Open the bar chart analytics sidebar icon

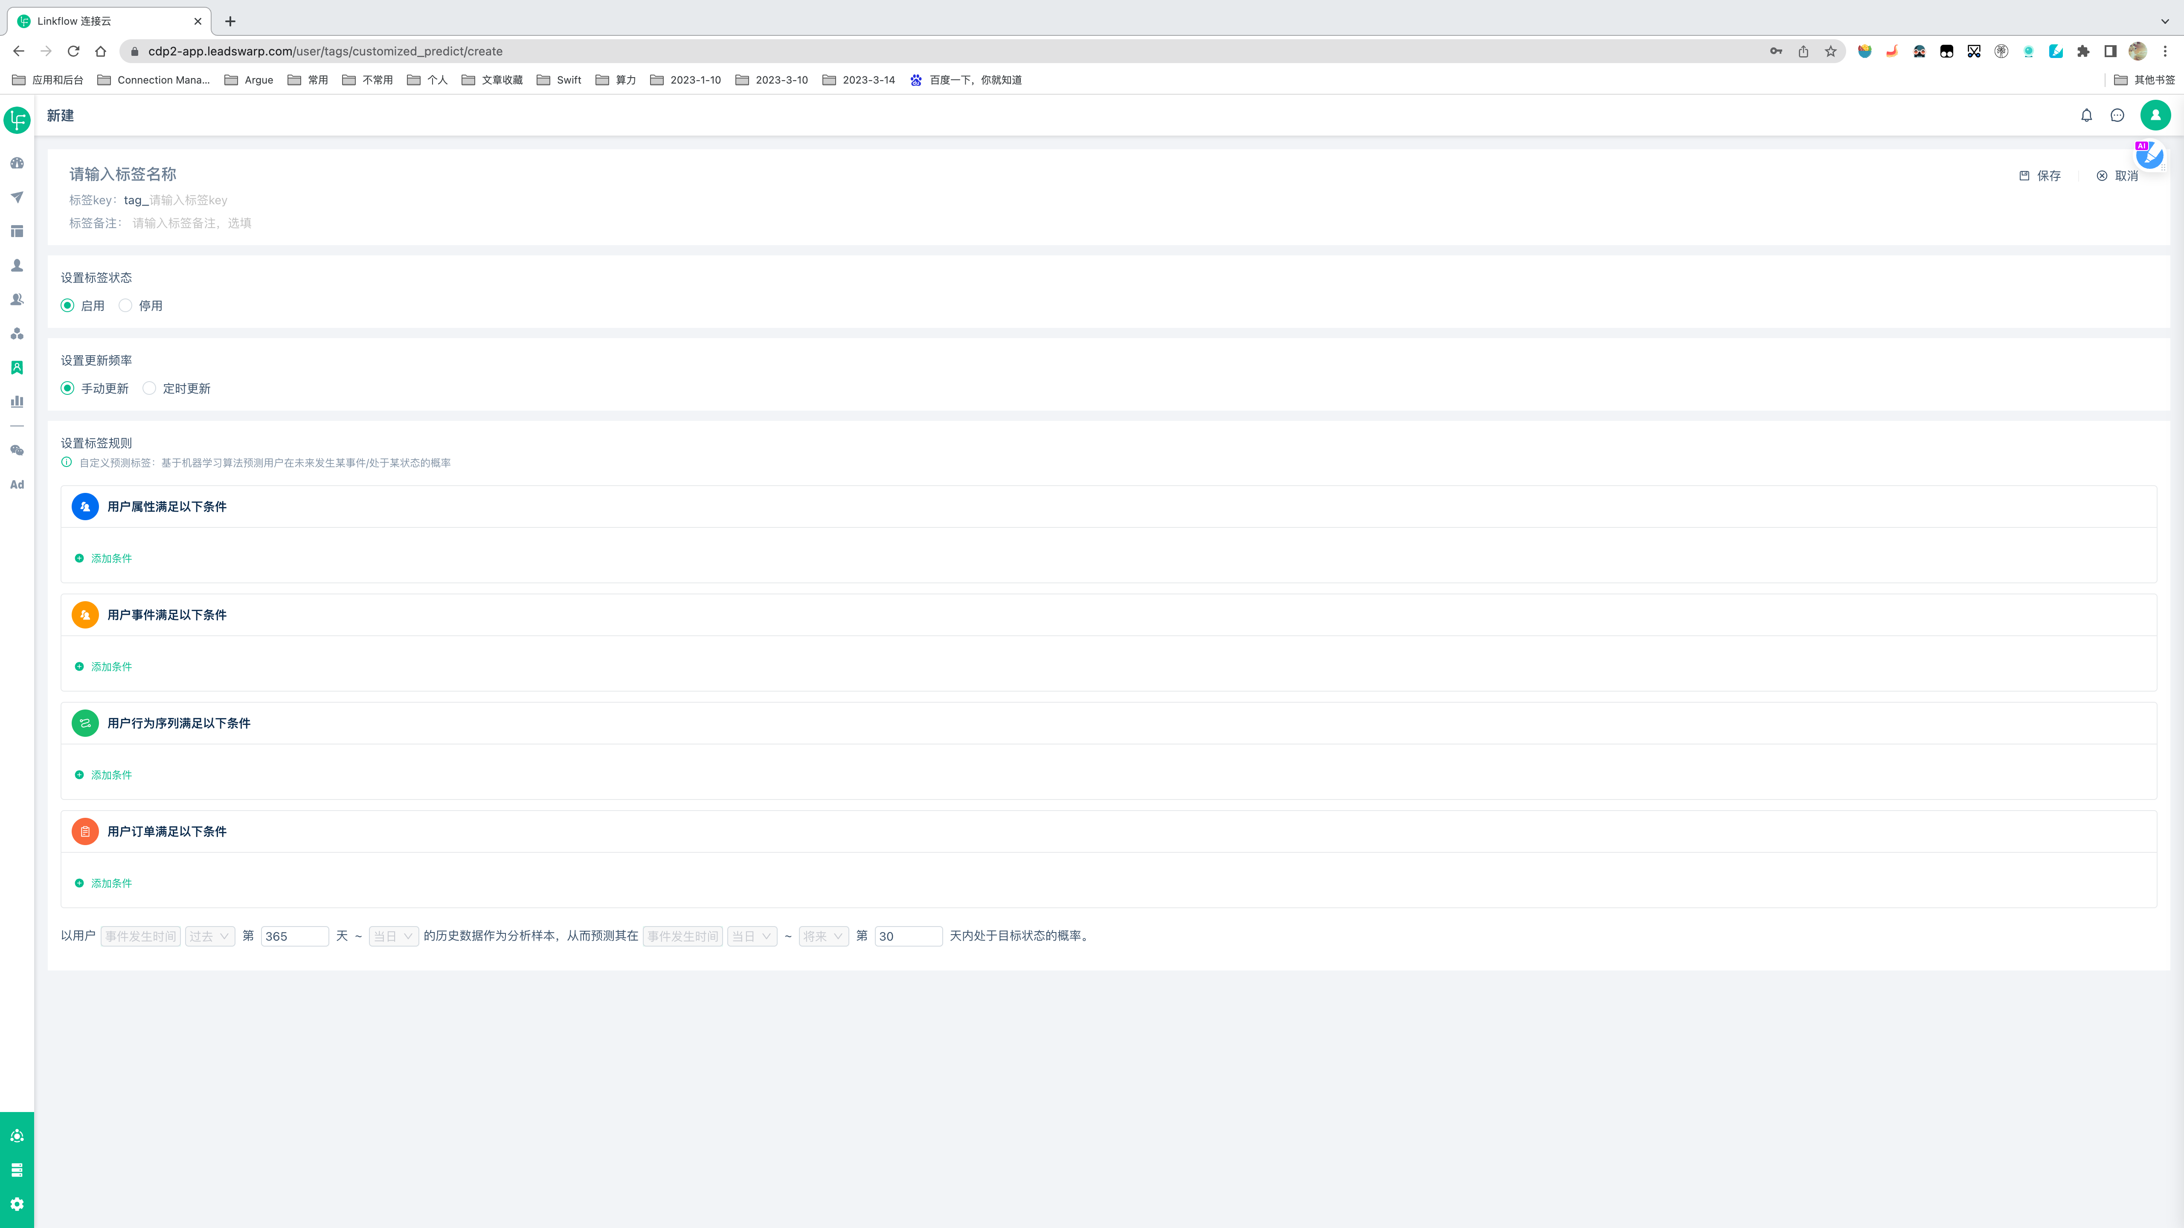point(17,401)
